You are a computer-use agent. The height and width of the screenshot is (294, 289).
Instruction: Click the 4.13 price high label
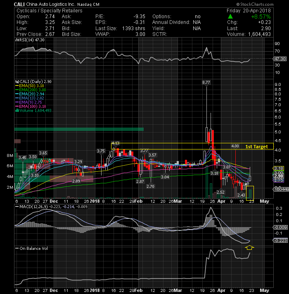[116, 143]
